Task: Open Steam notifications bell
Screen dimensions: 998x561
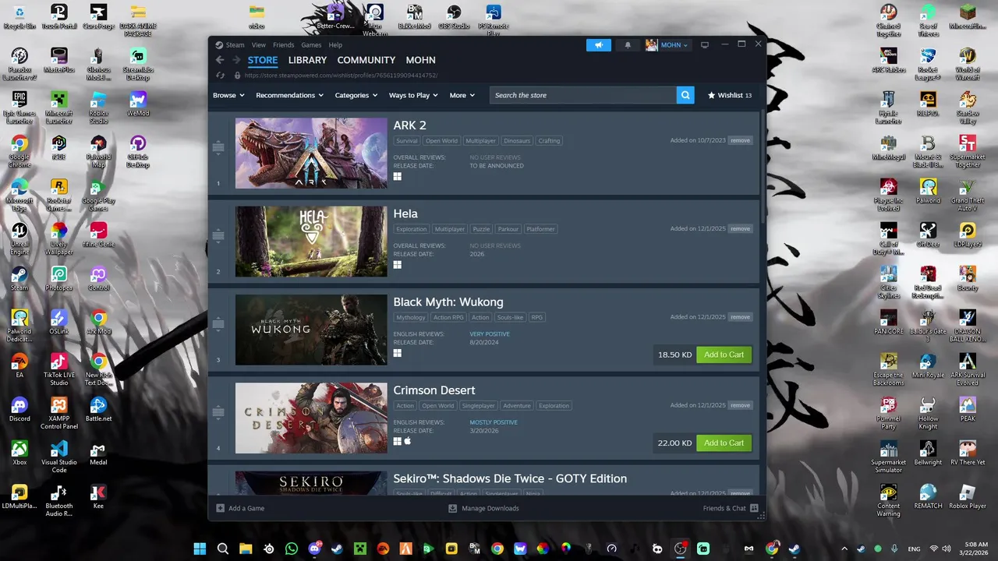Action: pyautogui.click(x=628, y=45)
